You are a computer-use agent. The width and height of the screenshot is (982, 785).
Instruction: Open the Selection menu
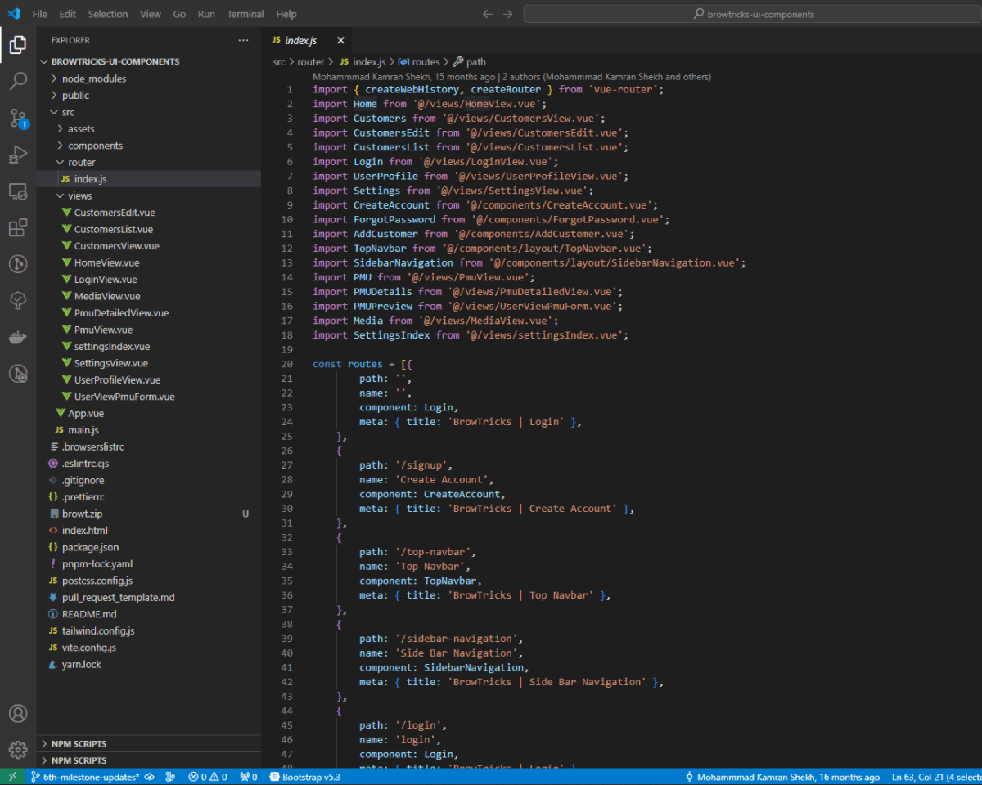(x=108, y=14)
